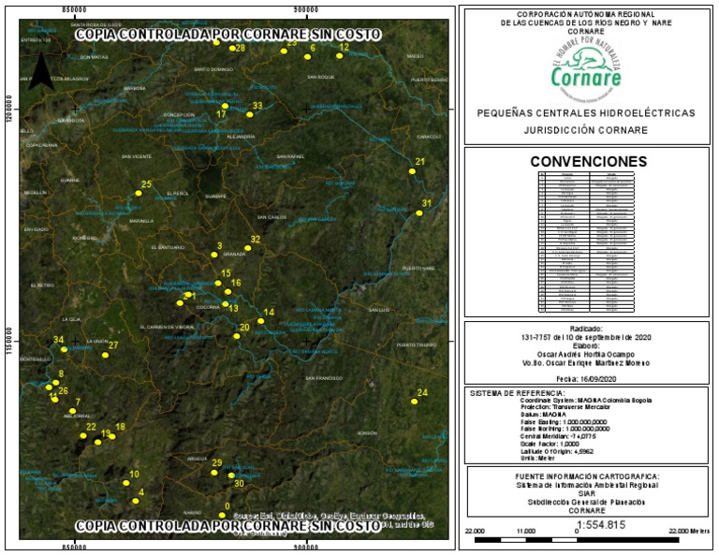Choose yellow marker numbered 4
Viewport: 719px width, 556px height.
coord(136,501)
